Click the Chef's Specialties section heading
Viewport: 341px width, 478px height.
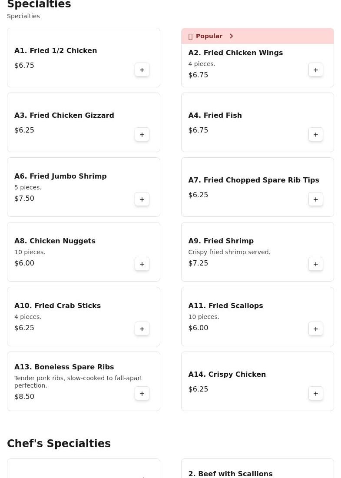click(x=59, y=443)
